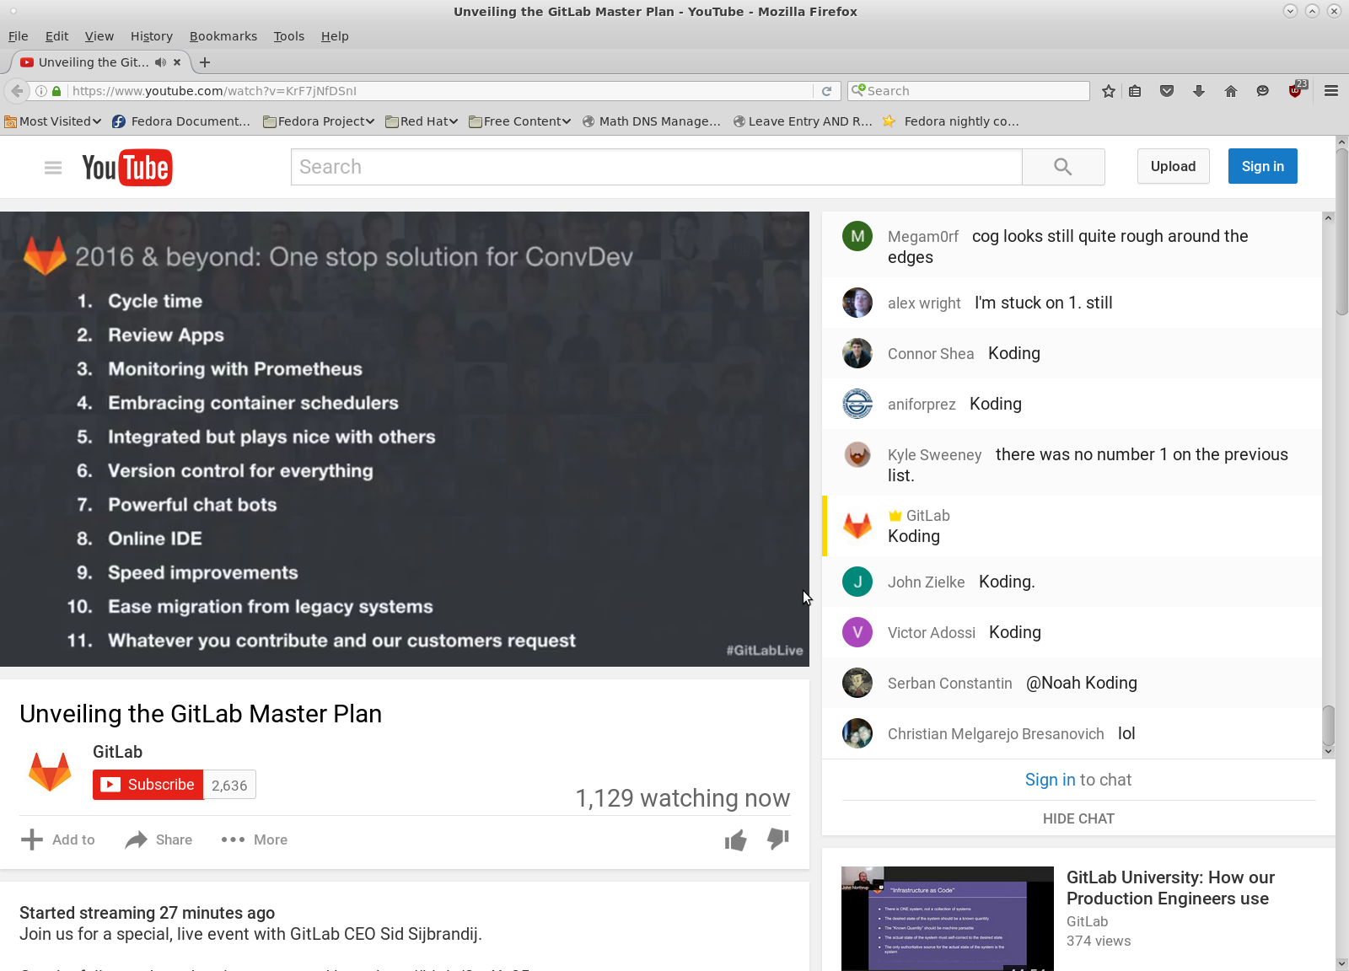Click the GitLab fox avatar in chat
Screen dimensions: 1349x971
click(857, 526)
